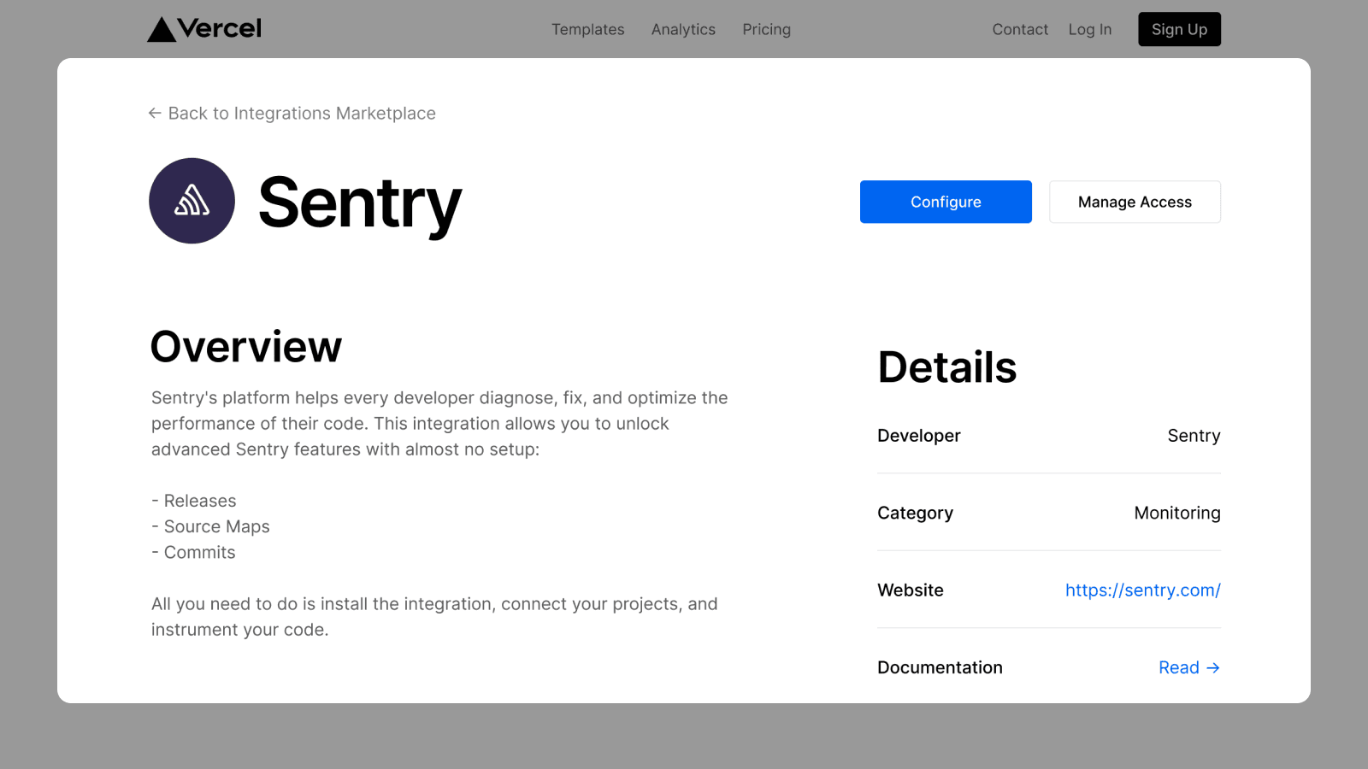Click the Overview section heading
The width and height of the screenshot is (1368, 769).
(245, 347)
